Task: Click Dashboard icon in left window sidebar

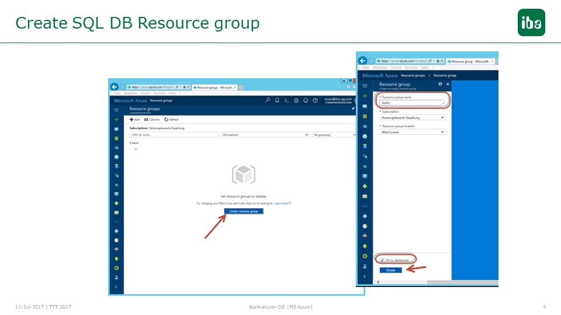Action: coord(116,129)
